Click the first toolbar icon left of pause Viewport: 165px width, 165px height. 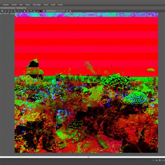click(12, 11)
